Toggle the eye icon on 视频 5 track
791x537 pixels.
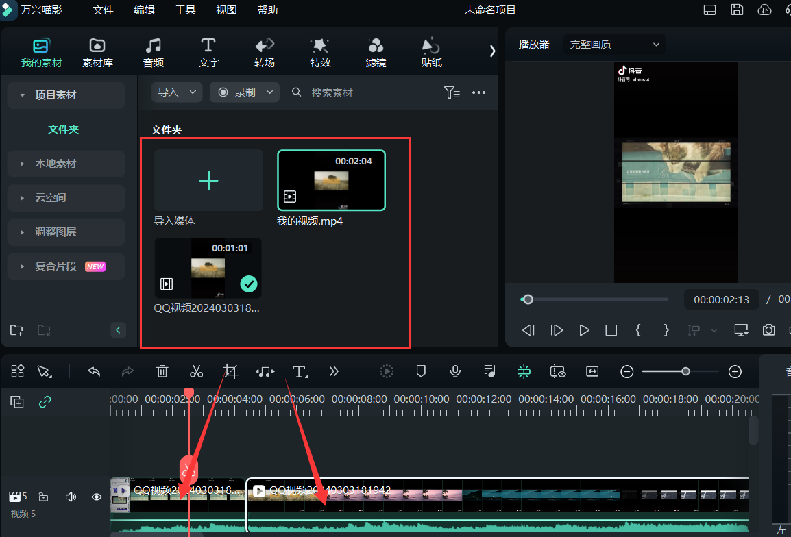click(x=97, y=497)
